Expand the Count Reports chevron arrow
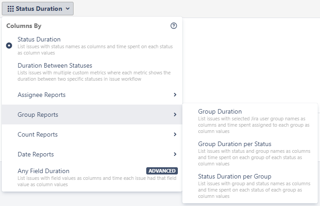The width and height of the screenshot is (320, 206). [x=175, y=135]
